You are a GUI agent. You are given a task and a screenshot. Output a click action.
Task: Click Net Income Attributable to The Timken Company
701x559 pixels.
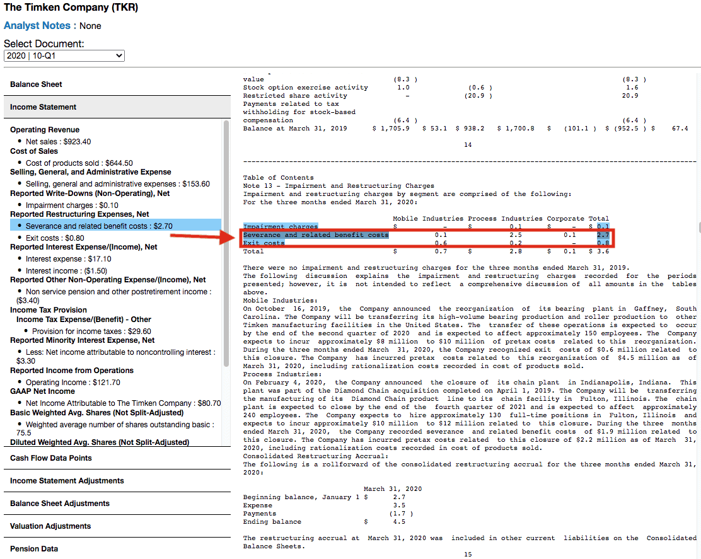coord(123,403)
